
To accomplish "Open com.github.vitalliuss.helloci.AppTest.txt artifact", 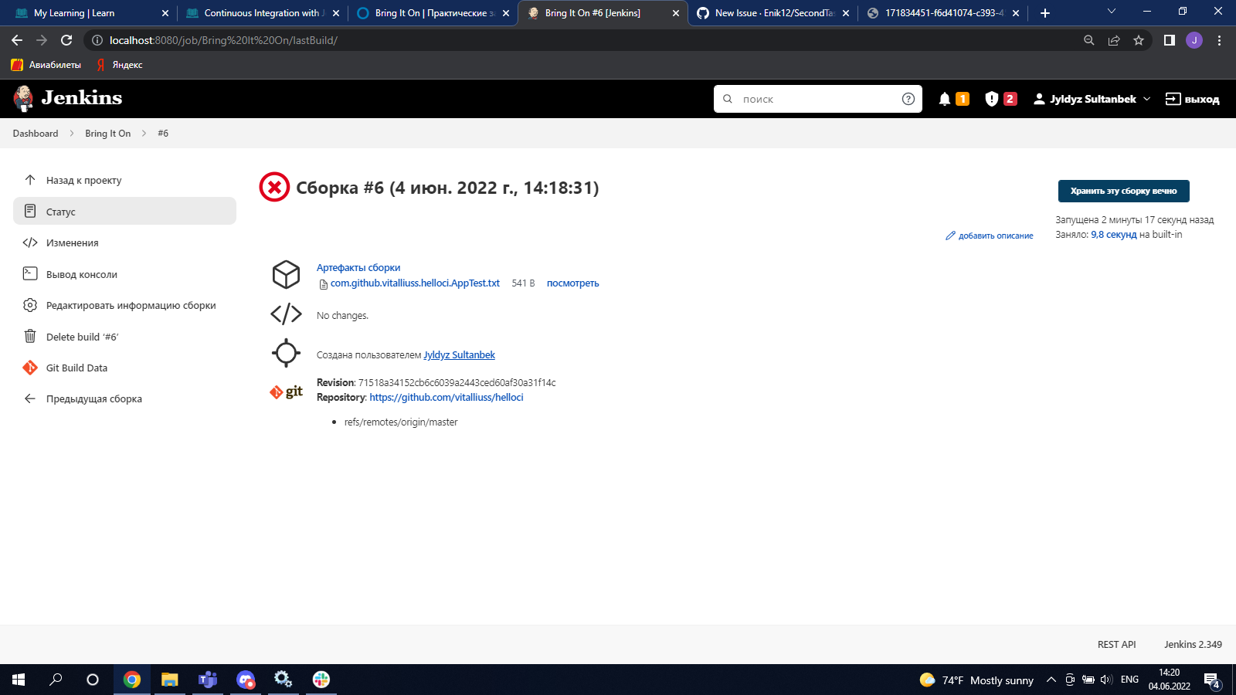I will tap(415, 283).
